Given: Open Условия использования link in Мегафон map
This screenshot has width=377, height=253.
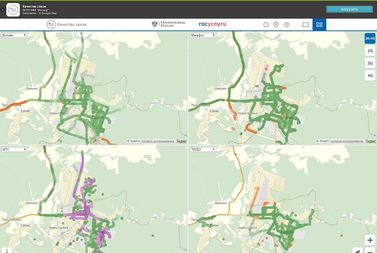Looking at the screenshot, I should pos(346,141).
